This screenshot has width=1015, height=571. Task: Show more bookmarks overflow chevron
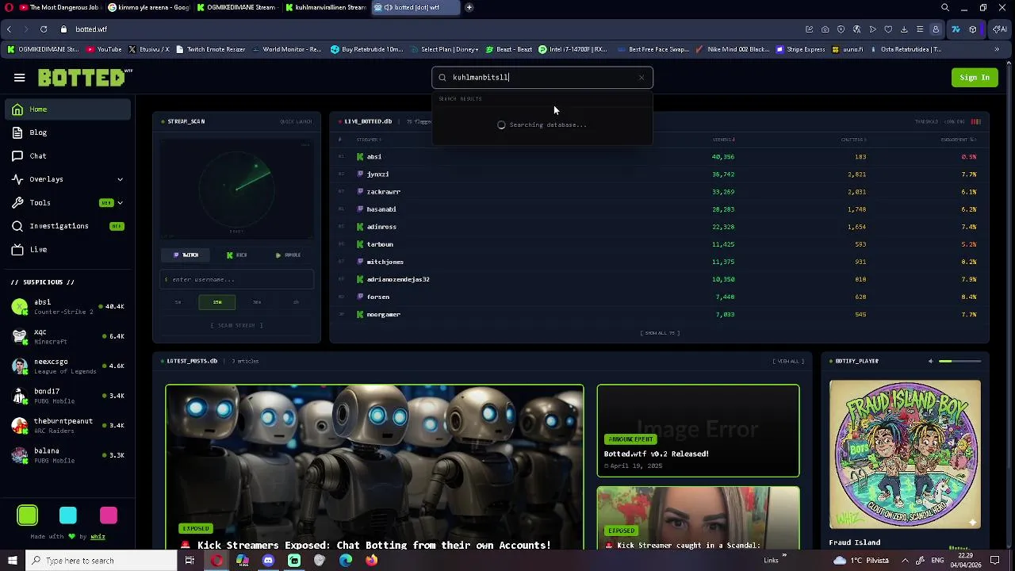(x=997, y=49)
